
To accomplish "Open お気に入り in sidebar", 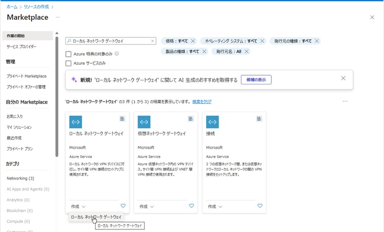I will pos(15,116).
